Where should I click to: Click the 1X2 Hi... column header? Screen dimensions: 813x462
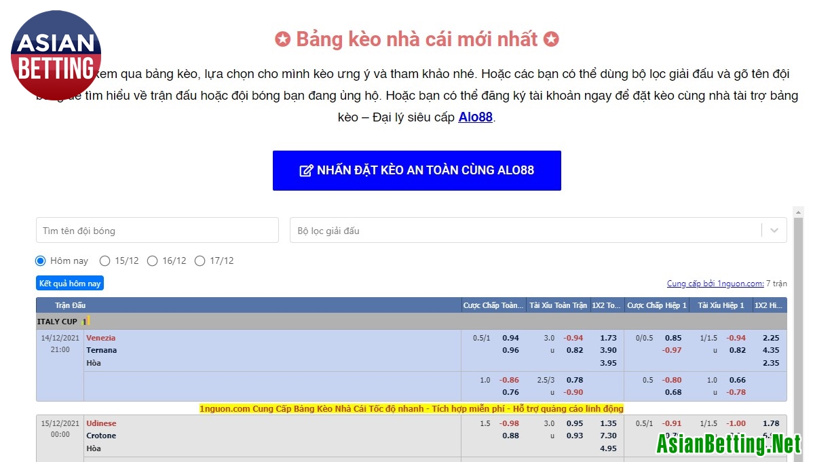click(768, 305)
